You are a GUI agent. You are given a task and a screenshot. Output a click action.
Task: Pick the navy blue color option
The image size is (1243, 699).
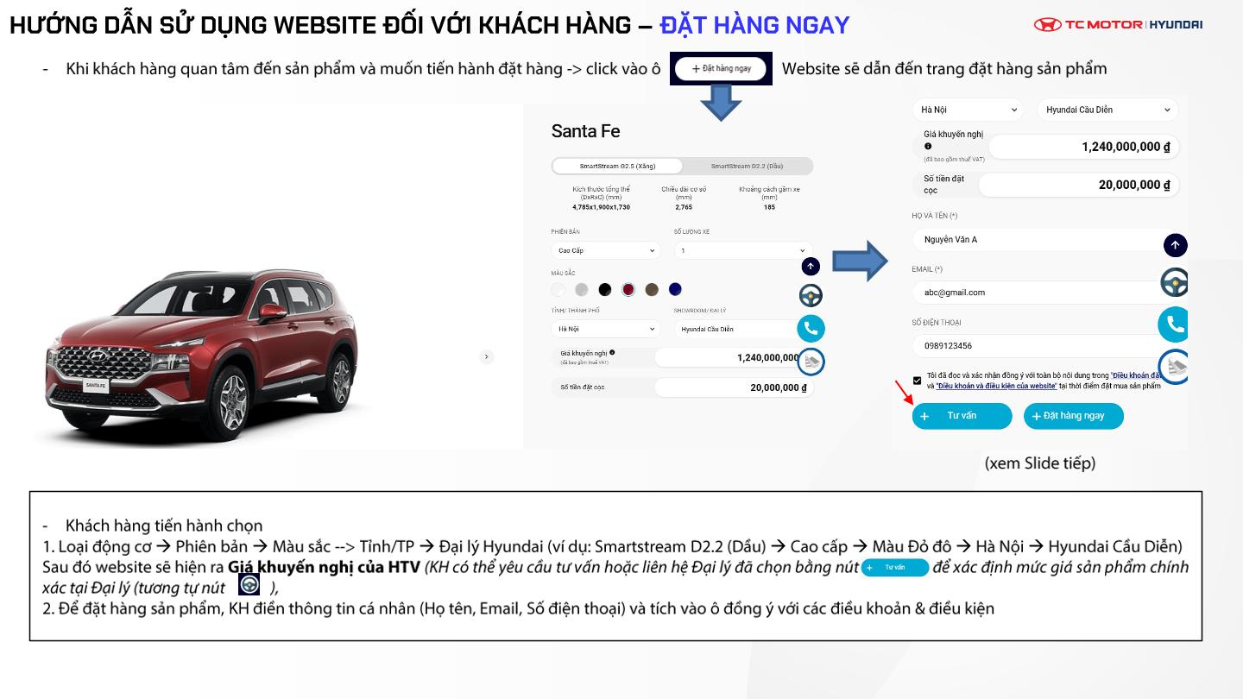675,289
